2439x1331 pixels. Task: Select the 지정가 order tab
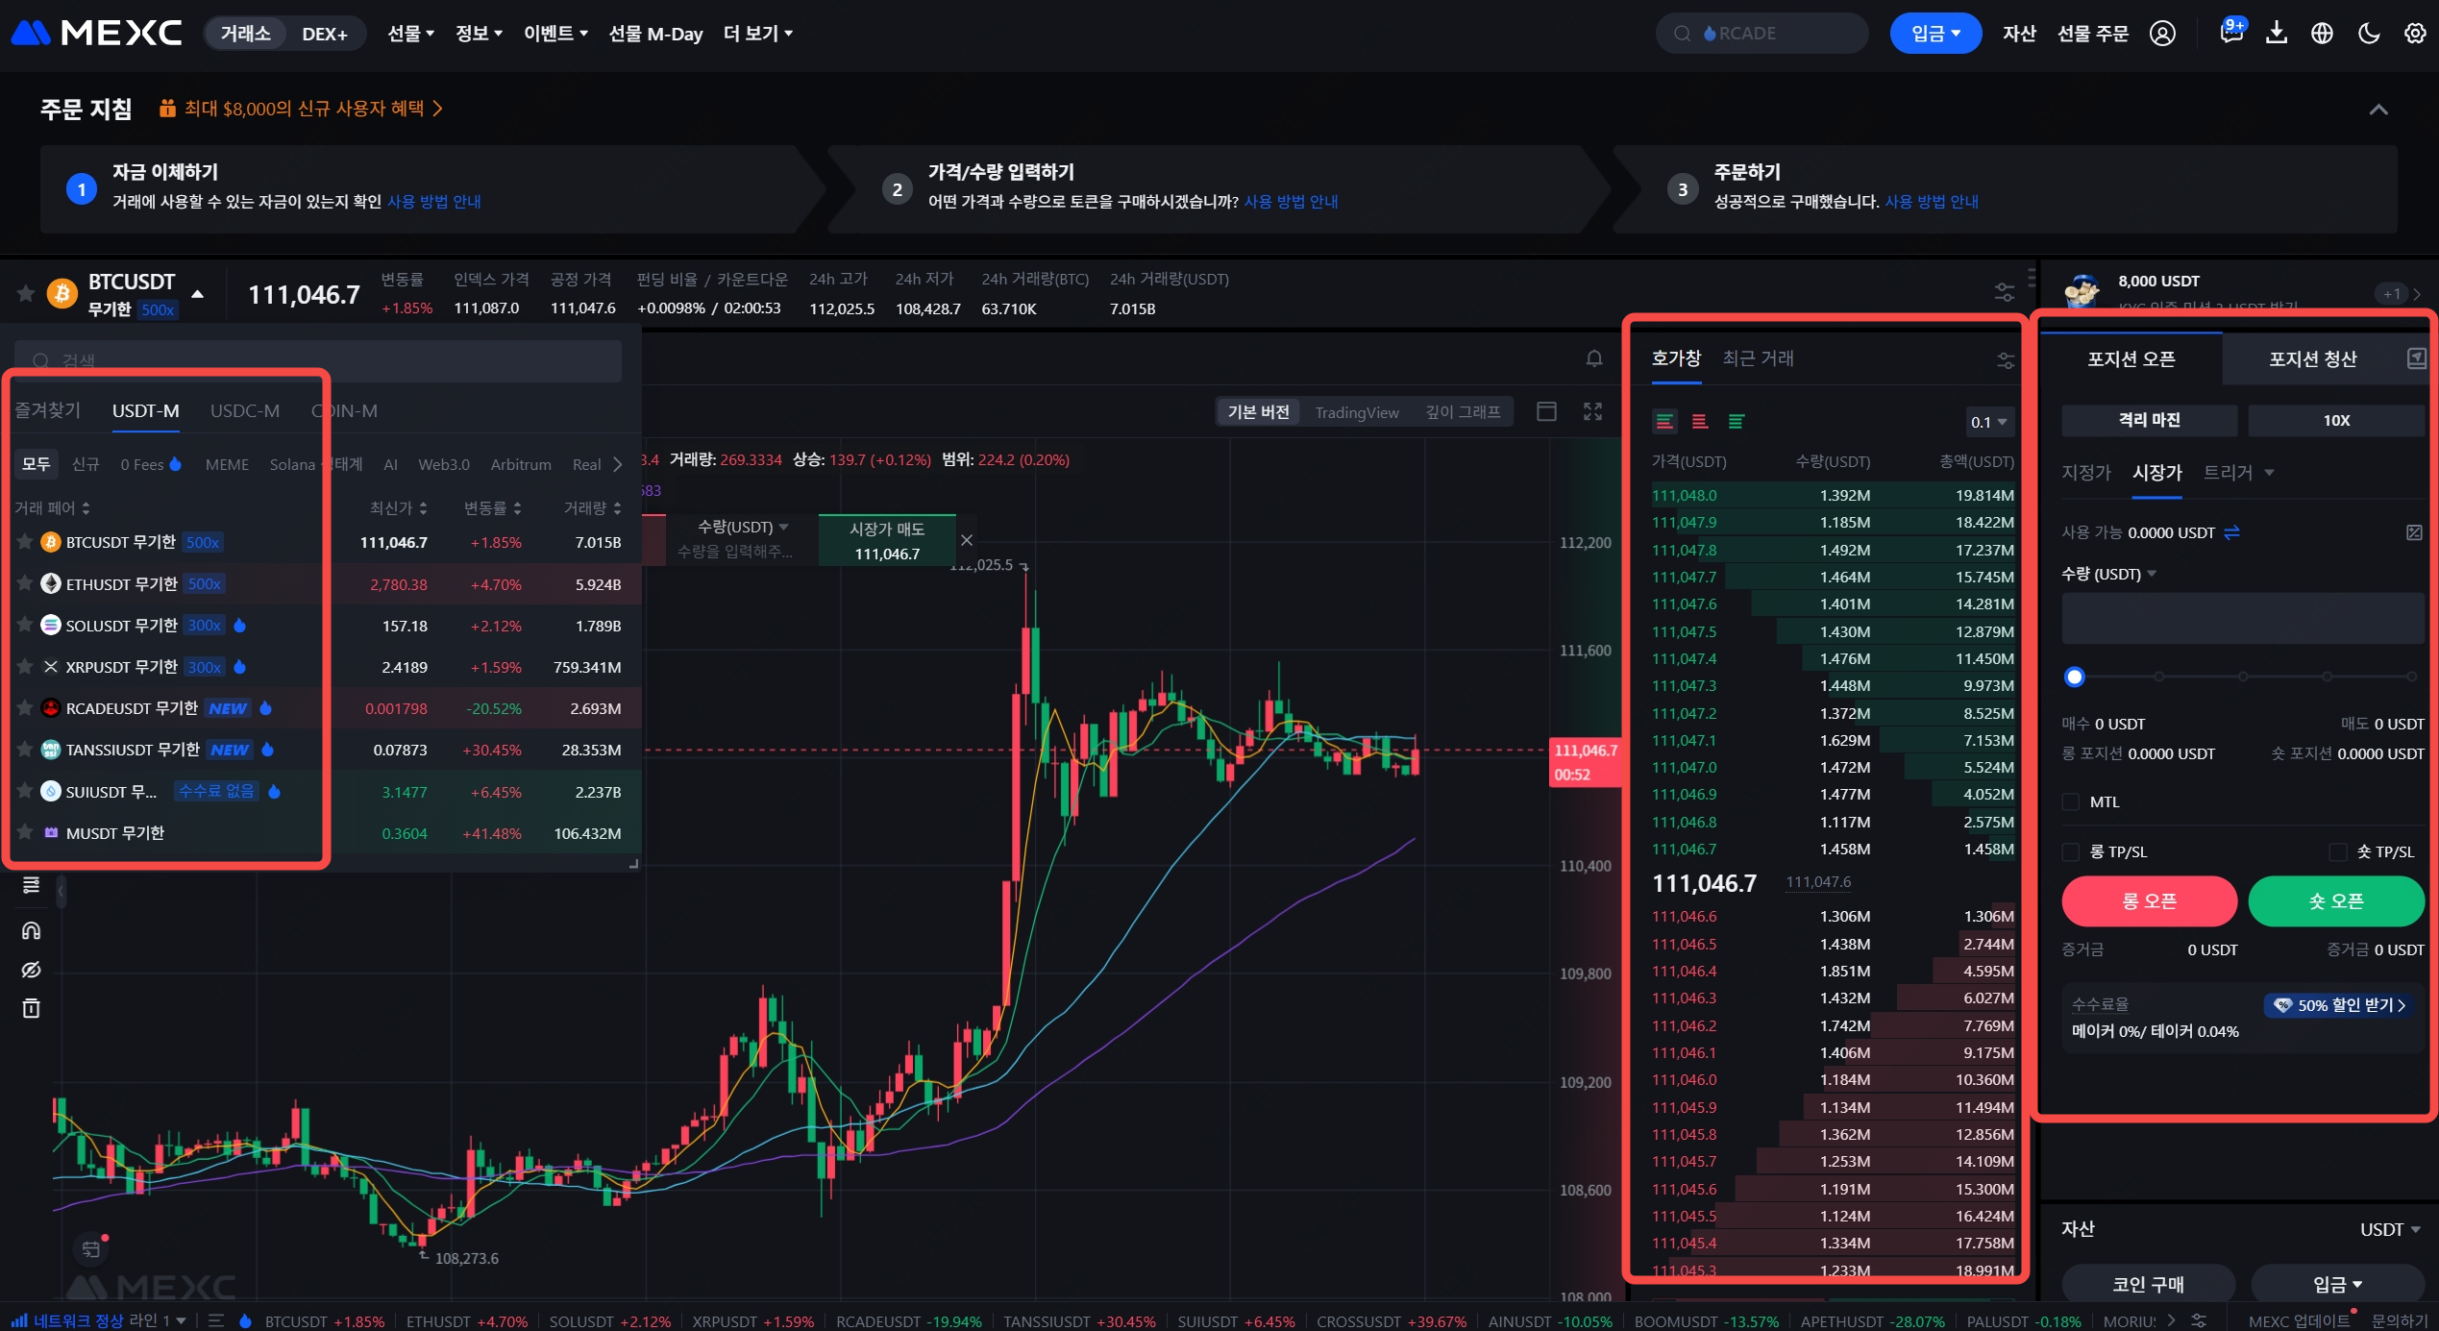coord(2086,472)
